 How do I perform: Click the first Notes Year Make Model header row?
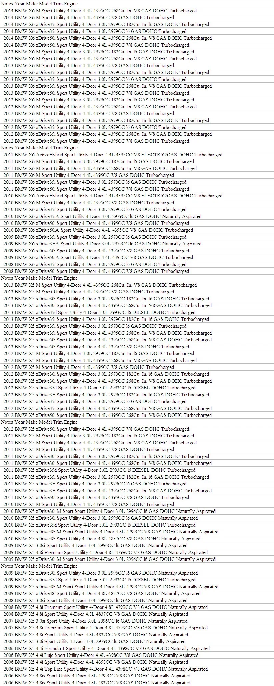pos(137,4)
